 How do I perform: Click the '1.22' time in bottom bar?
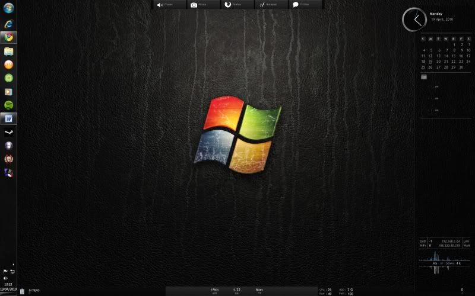(x=236, y=290)
